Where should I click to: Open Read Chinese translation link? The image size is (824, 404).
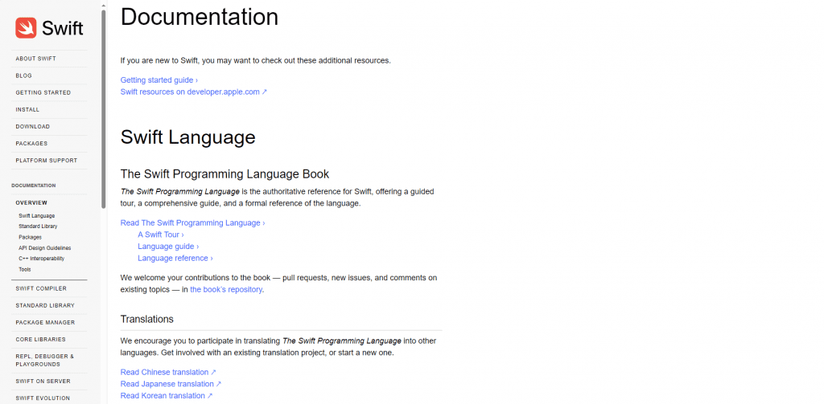168,372
